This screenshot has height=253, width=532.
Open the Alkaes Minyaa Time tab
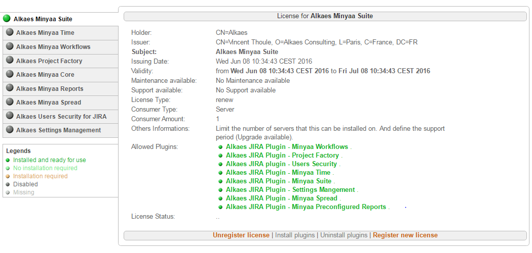tap(45, 33)
